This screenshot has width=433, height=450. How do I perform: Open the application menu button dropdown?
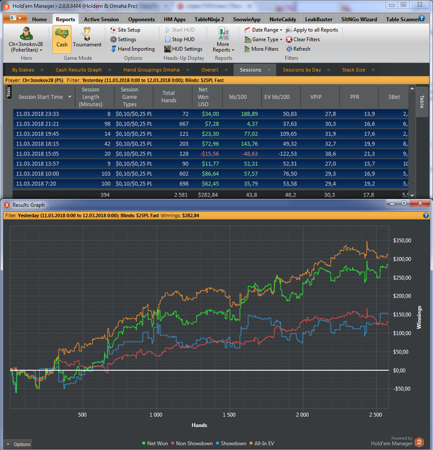(15, 18)
